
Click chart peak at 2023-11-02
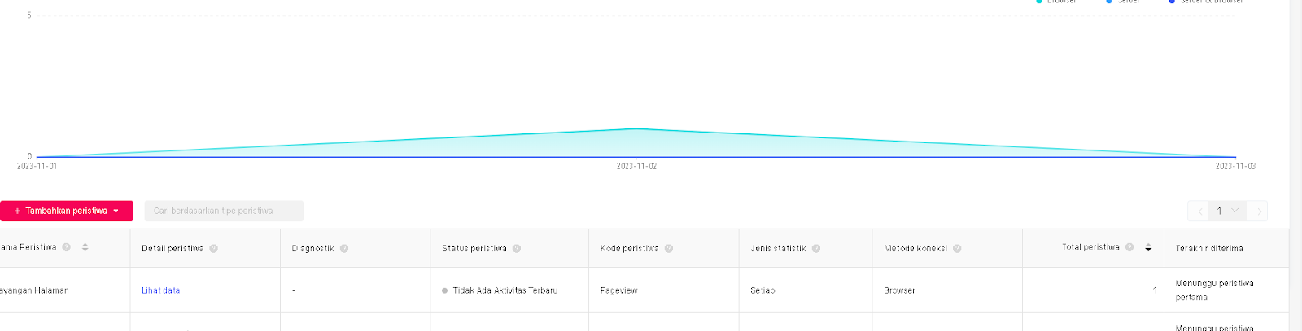point(636,128)
